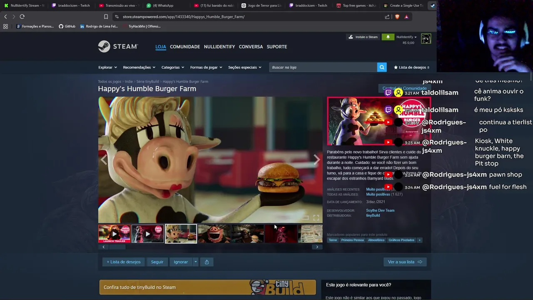This screenshot has height=300, width=533.
Task: Click the Ver a sua lista button
Action: [405, 262]
